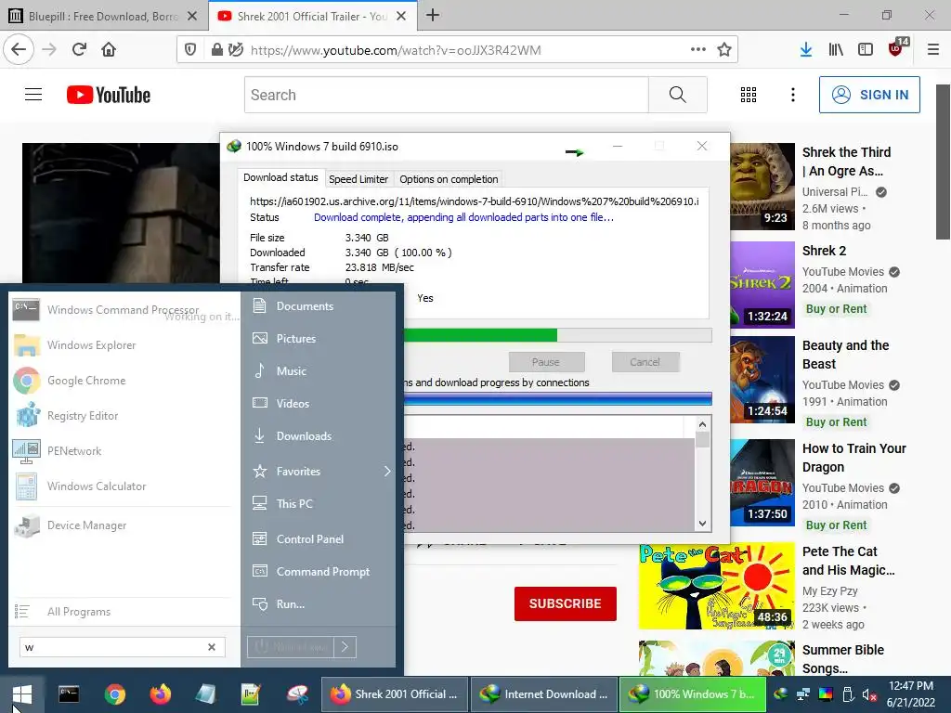Screen dimensions: 951x713
Task: Go back with the browser back arrow
Action: point(19,49)
